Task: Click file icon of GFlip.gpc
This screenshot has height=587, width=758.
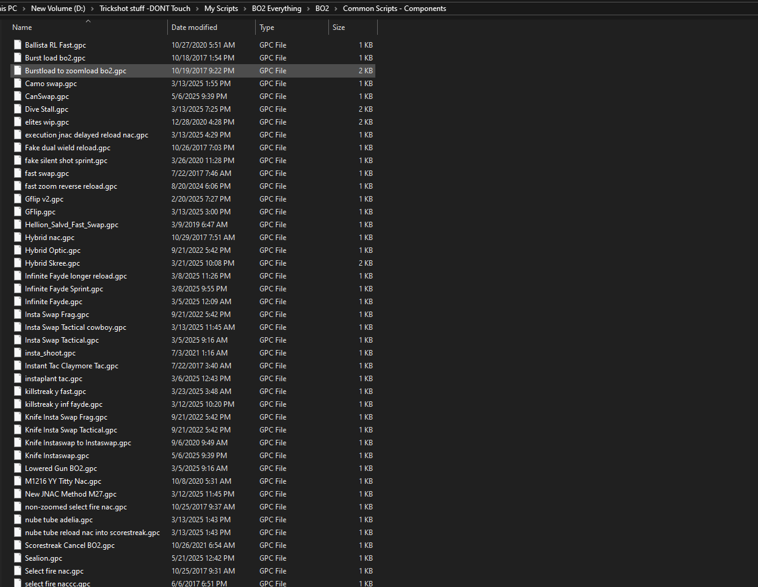Action: point(18,211)
